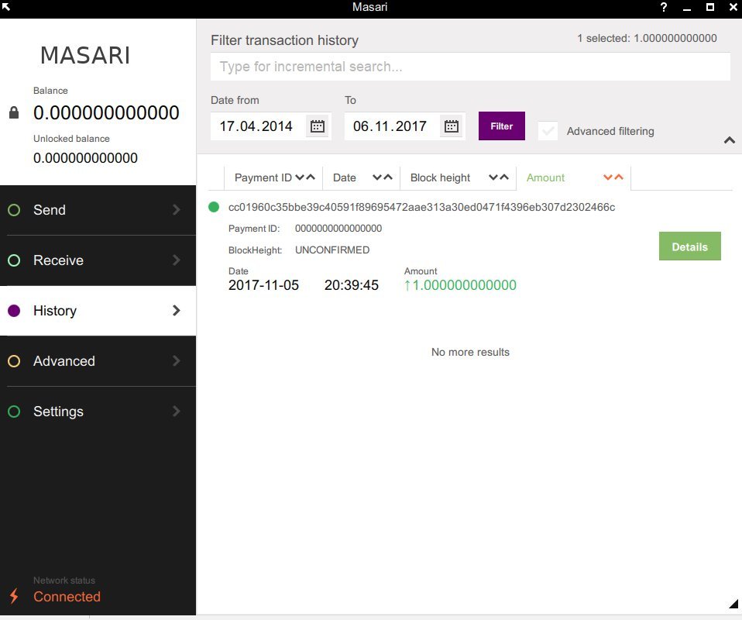
Task: Click the 'No more results' message
Action: point(470,352)
